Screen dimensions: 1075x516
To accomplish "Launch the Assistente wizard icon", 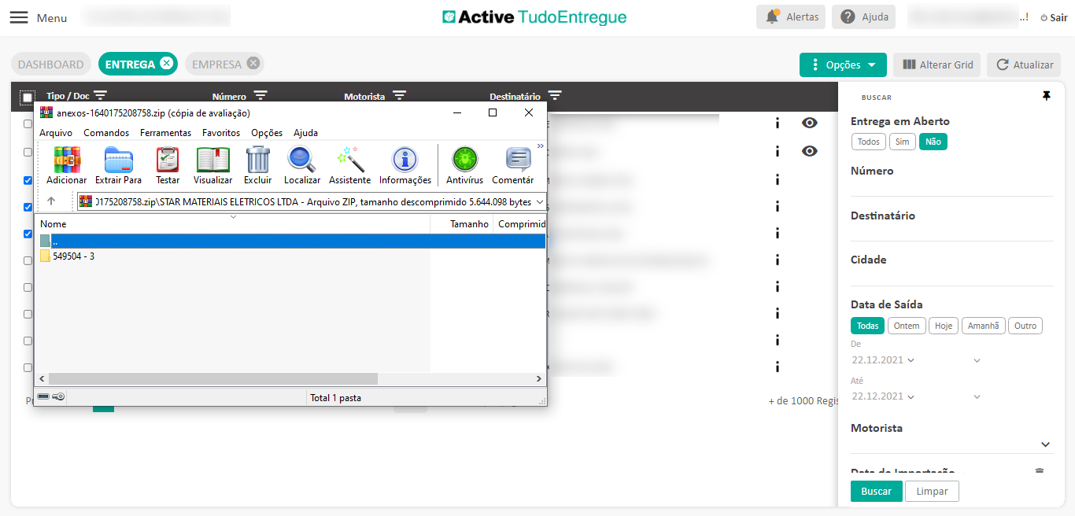I will 349,160.
